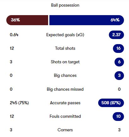Select the 0.64 xG value
The height and width of the screenshot is (137, 129).
coord(14,35)
